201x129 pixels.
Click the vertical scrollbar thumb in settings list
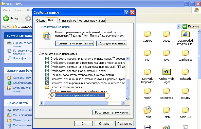(x=127, y=88)
